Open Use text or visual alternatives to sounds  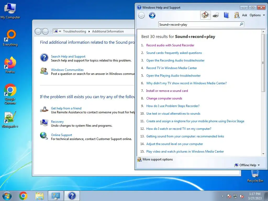173,114
